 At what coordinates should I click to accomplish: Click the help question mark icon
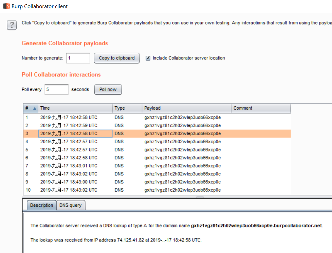click(x=12, y=25)
